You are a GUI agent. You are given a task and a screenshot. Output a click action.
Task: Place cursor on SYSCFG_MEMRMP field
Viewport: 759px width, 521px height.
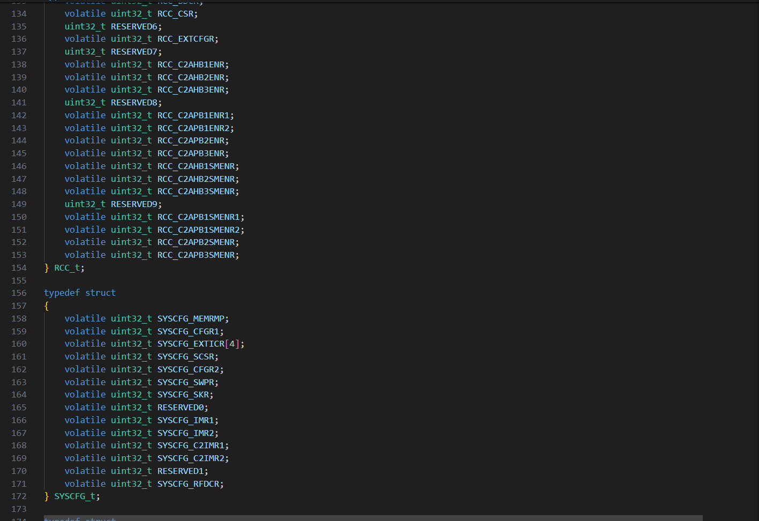[191, 319]
